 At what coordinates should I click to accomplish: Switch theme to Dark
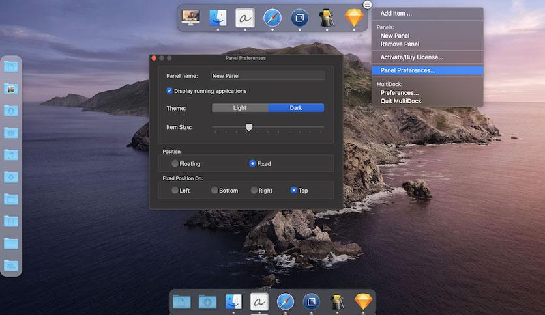tap(296, 108)
